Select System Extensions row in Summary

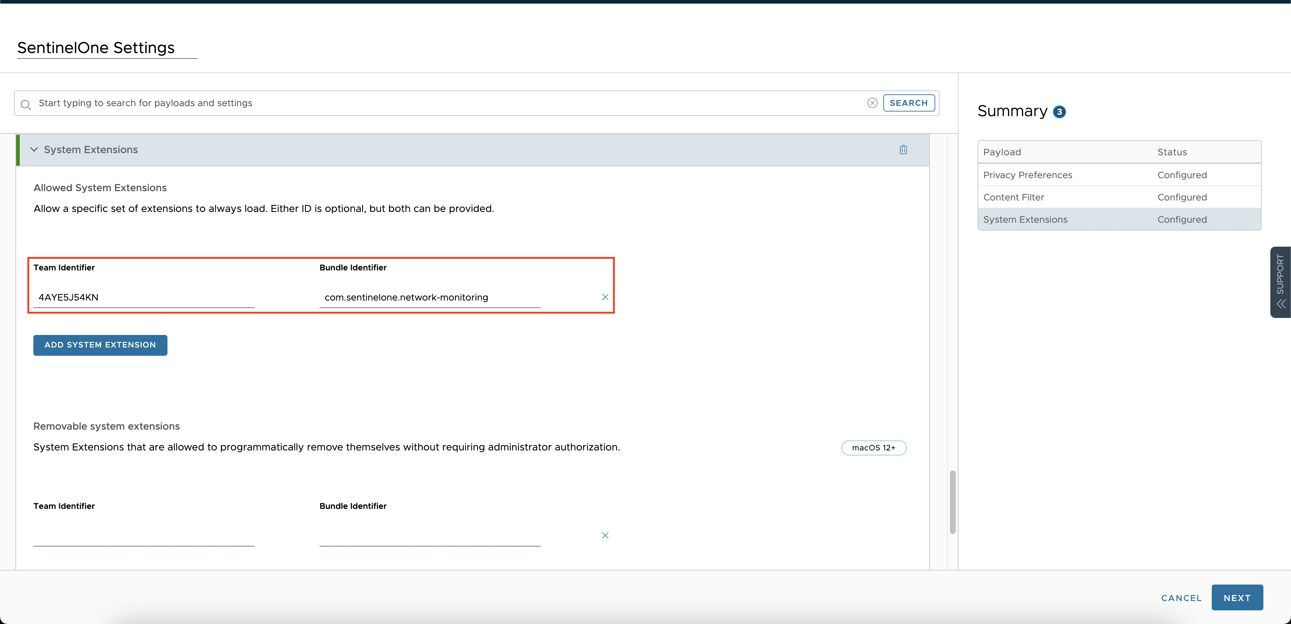(1119, 219)
